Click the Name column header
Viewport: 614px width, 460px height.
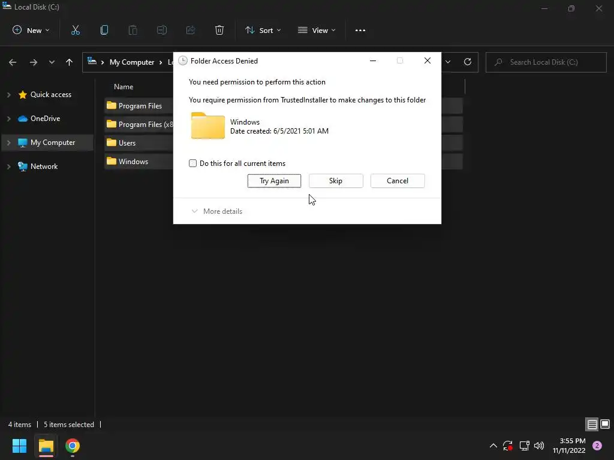tap(124, 87)
